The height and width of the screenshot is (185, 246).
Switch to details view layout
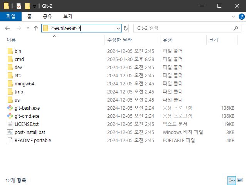tap(232, 180)
